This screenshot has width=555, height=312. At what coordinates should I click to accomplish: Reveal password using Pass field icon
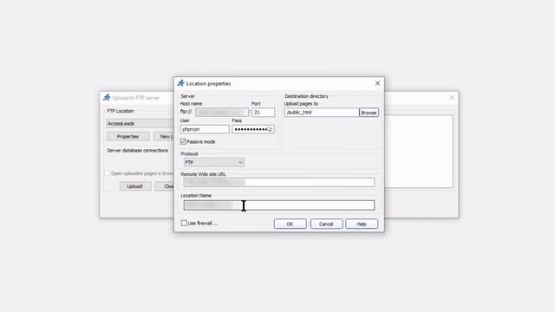coord(270,129)
